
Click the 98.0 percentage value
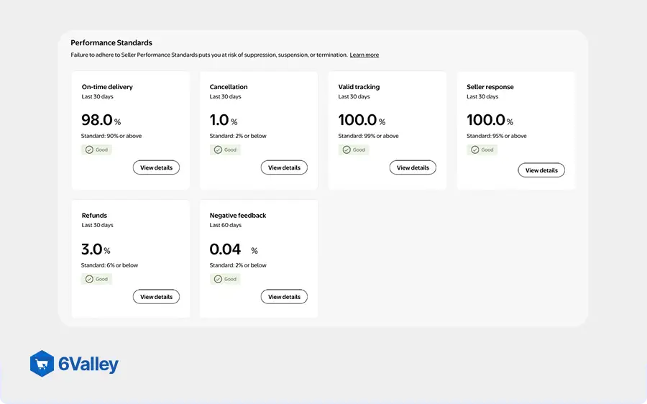pos(97,120)
